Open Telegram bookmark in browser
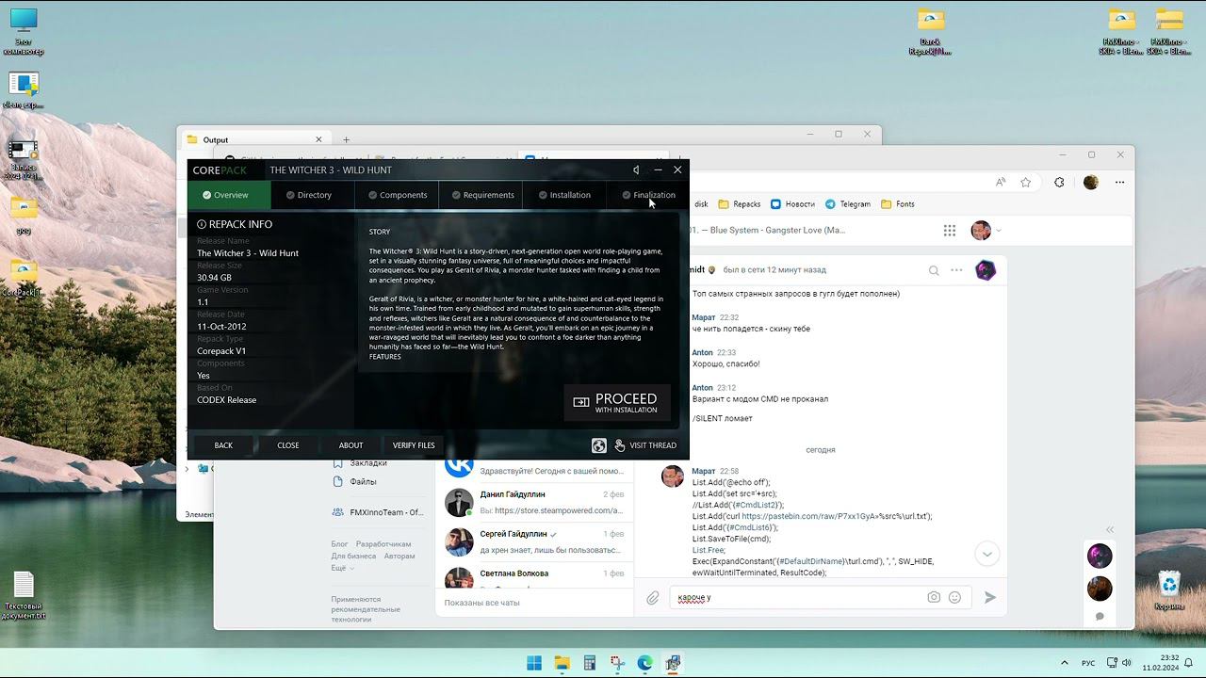 [847, 203]
